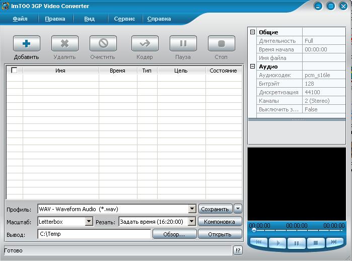Click the Обзор... browse button
352x261 pixels.
pyautogui.click(x=174, y=234)
